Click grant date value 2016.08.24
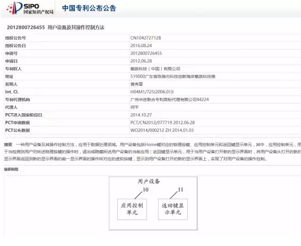Screen dimensions: 301x246 (x=141, y=46)
